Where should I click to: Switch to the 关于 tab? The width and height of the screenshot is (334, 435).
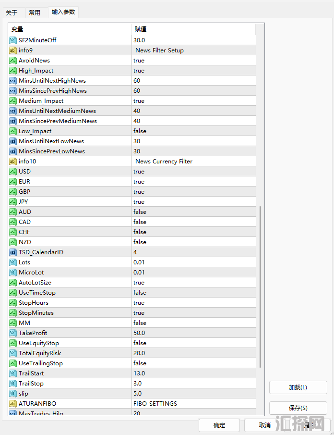pos(12,12)
